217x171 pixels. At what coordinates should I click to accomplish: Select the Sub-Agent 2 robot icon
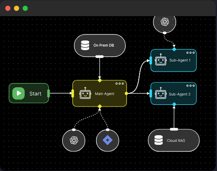pyautogui.click(x=160, y=93)
